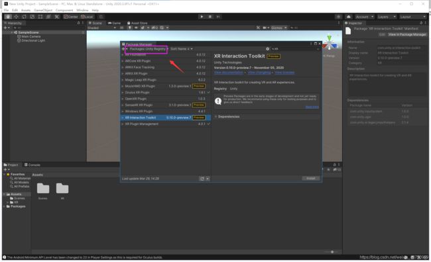Open the Account dropdown

click(x=365, y=17)
